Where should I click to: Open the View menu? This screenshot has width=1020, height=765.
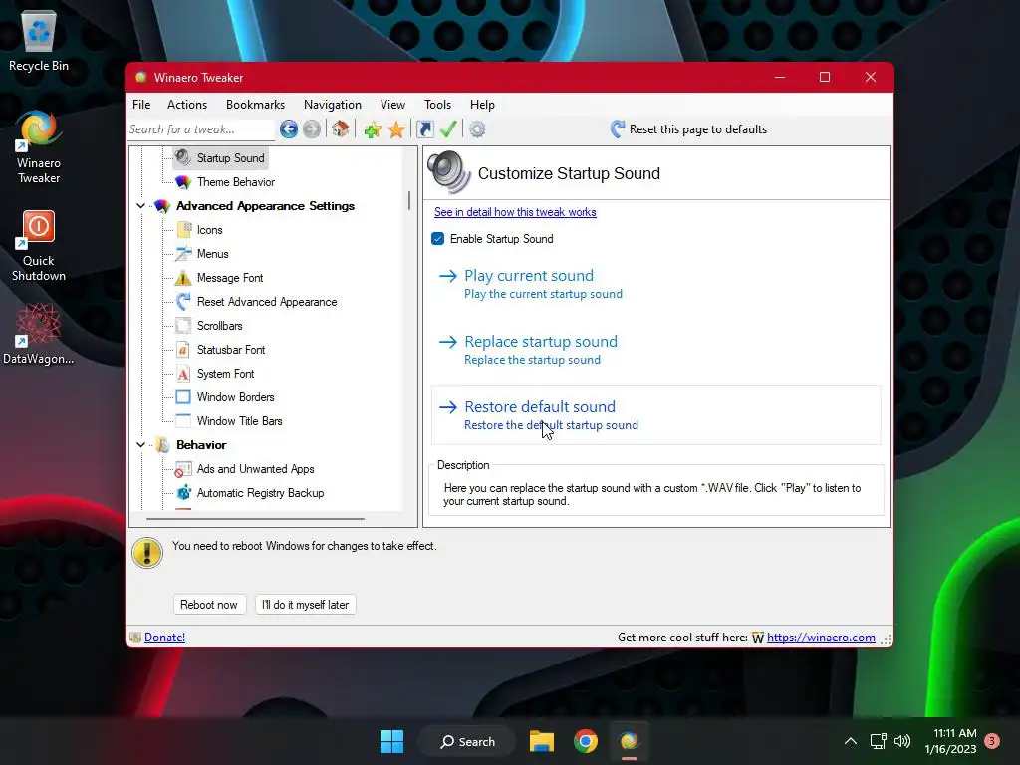[x=392, y=104]
